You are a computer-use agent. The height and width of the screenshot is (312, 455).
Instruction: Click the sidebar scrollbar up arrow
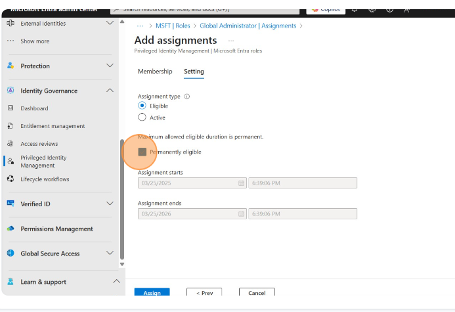point(122,22)
